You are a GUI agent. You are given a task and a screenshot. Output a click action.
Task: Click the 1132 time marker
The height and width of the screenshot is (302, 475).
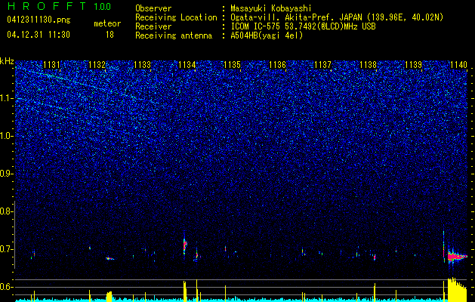click(97, 65)
